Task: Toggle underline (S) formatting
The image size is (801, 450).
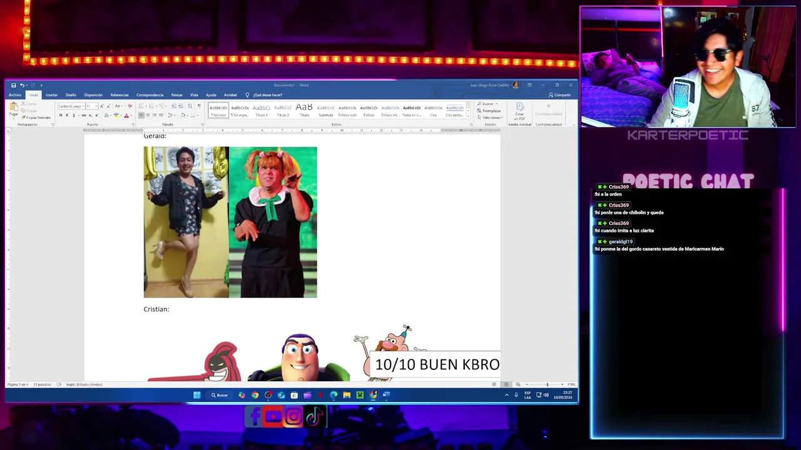Action: tap(74, 115)
